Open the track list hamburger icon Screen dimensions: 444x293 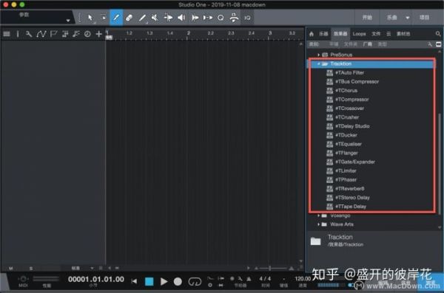coord(7,34)
